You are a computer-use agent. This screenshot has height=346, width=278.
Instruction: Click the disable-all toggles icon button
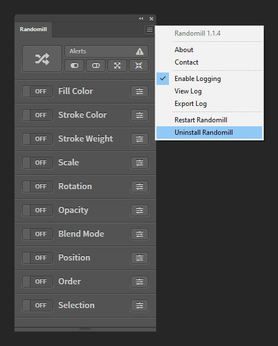point(95,66)
